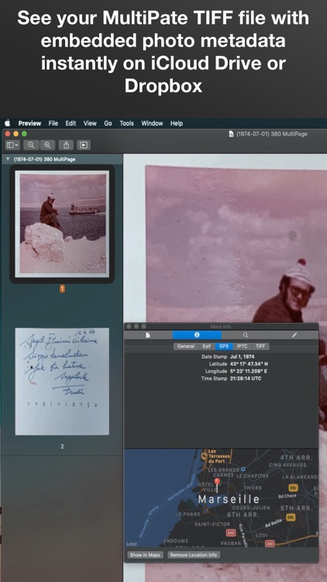Image resolution: width=327 pixels, height=582 pixels.
Task: Click the Les Terrasses du Port map marker
Action: click(x=204, y=456)
